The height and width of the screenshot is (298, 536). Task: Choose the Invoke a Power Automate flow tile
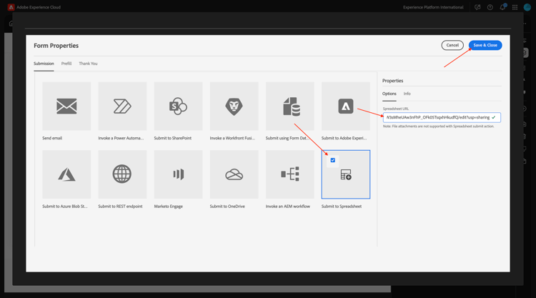[x=122, y=106]
